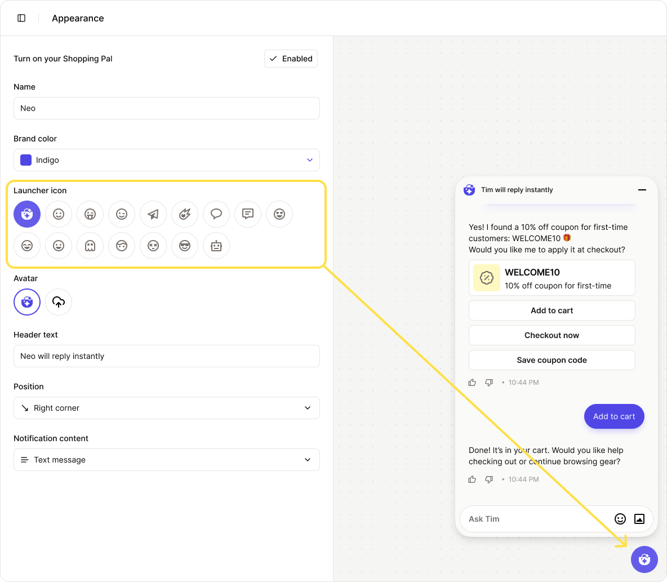Click the Save coupon code button

[x=552, y=360]
